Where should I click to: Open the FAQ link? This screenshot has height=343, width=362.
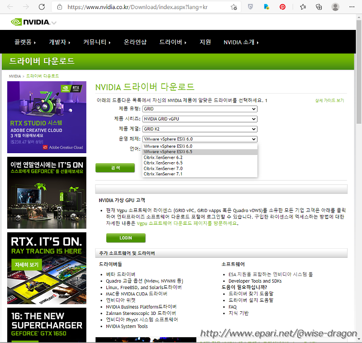(233, 307)
